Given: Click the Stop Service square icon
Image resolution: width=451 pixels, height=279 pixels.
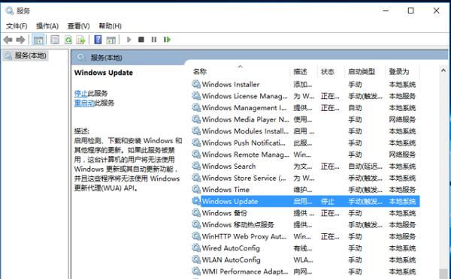Looking at the screenshot, I should coord(141,40).
